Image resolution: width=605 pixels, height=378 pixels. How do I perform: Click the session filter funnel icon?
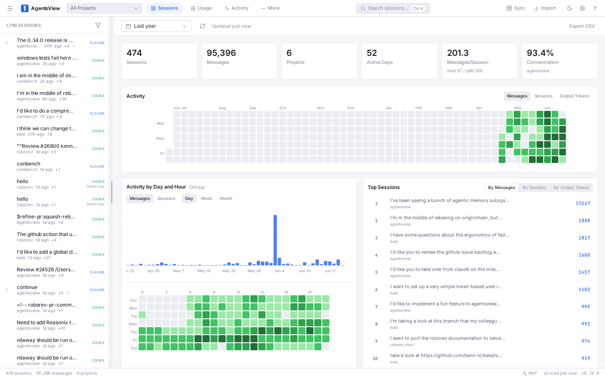click(98, 26)
